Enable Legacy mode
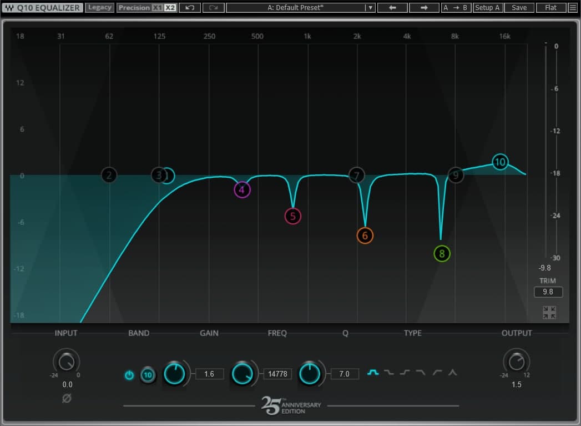The width and height of the screenshot is (581, 426). [100, 8]
